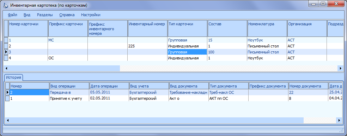Select row marker for card 1
Screen dimensions: 347x136
coord(6,40)
